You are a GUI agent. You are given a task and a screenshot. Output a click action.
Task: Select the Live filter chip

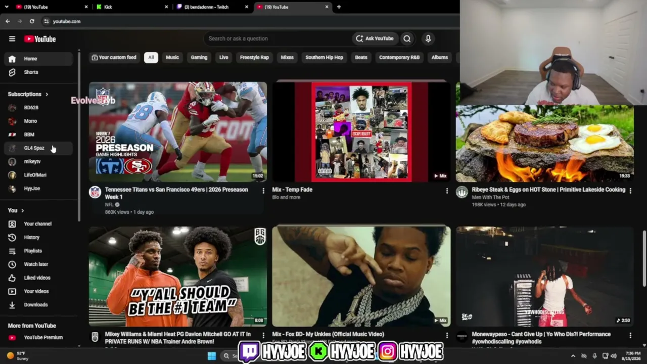(224, 58)
